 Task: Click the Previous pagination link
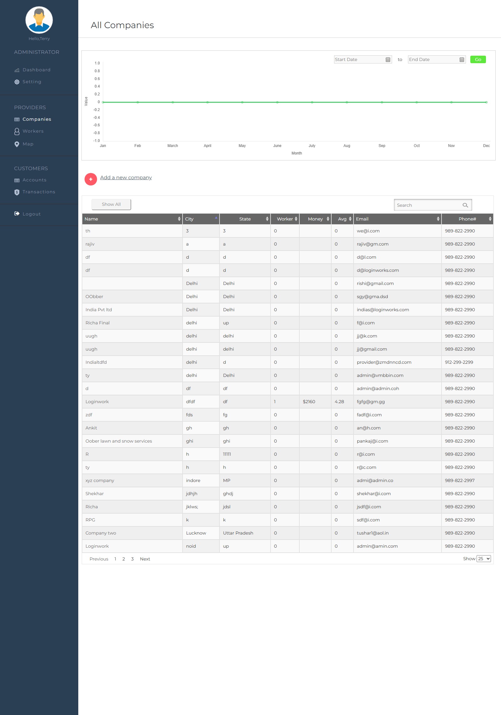point(99,559)
